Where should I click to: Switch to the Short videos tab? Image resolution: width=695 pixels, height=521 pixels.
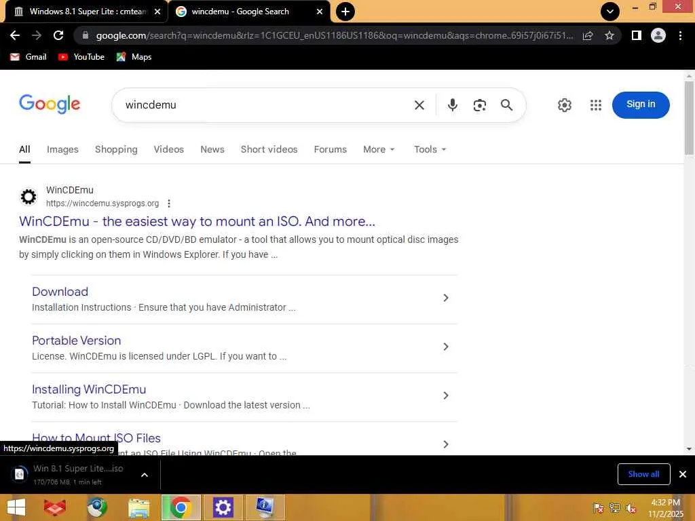click(x=269, y=149)
